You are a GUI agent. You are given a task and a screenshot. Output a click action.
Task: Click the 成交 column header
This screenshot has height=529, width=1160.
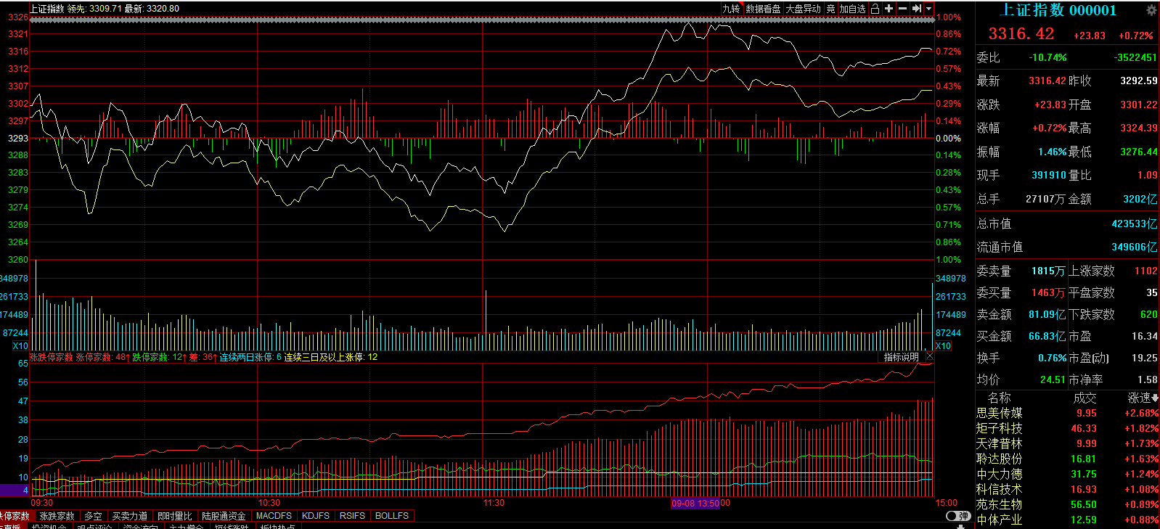1085,398
